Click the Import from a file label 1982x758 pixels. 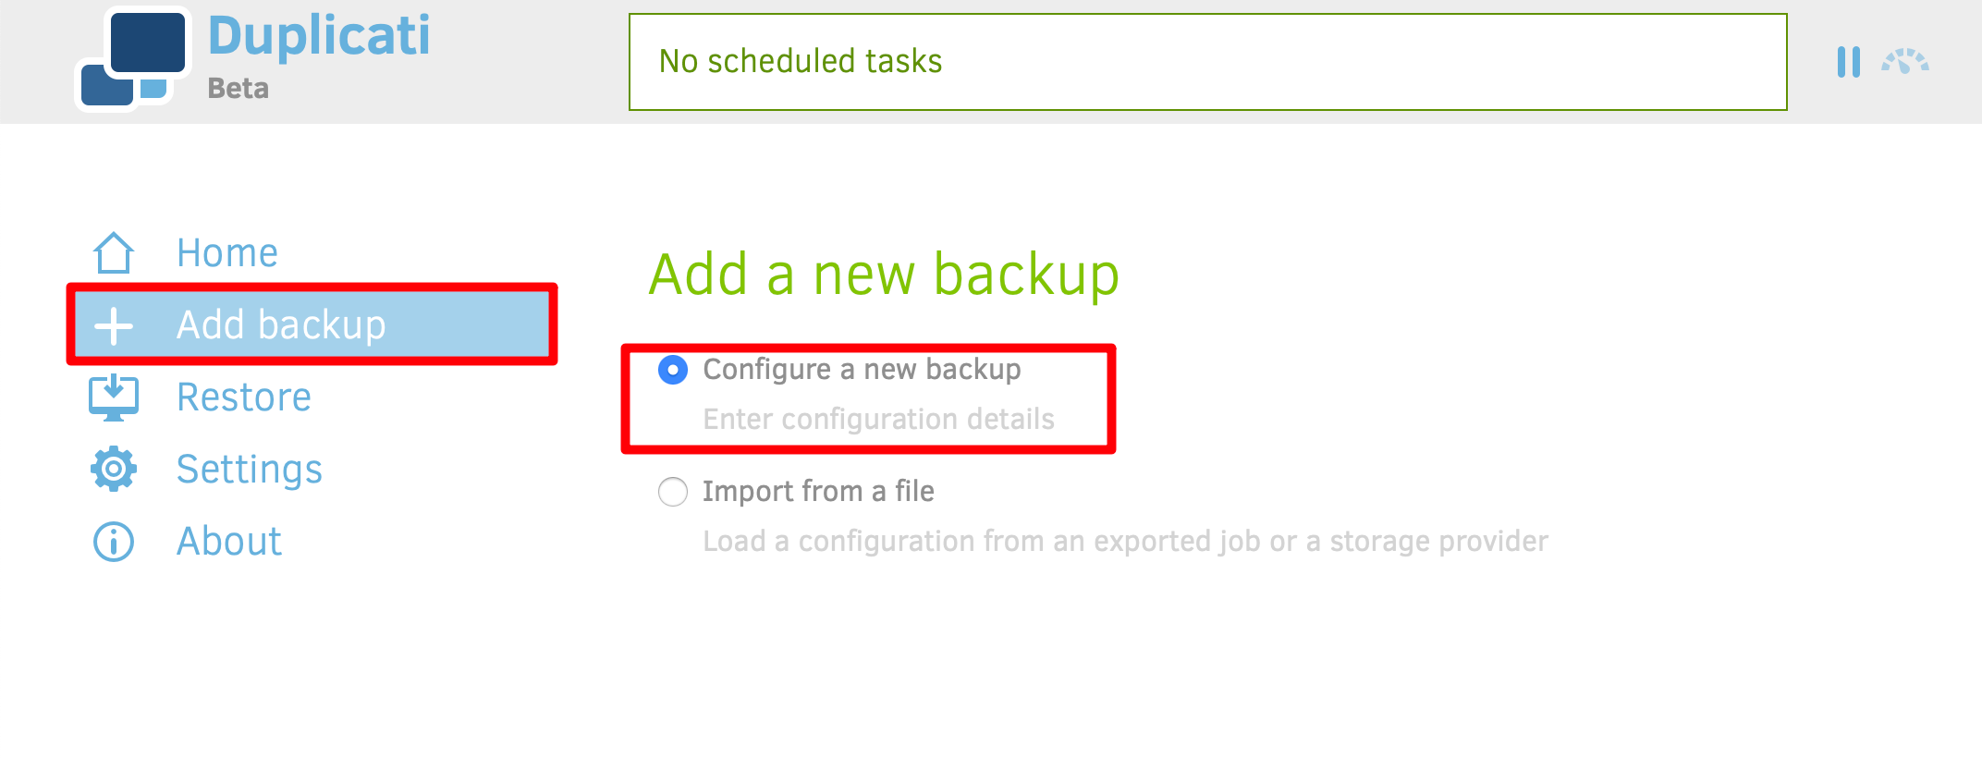(x=818, y=492)
